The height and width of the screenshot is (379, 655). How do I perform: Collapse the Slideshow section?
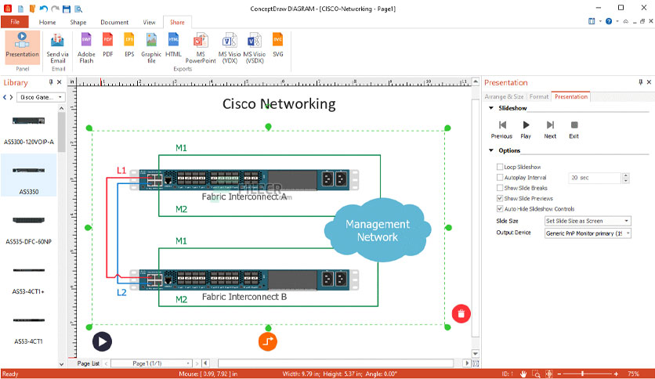click(x=491, y=108)
